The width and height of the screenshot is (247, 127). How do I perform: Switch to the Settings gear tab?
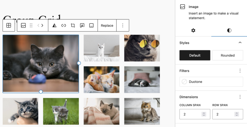[193, 31]
